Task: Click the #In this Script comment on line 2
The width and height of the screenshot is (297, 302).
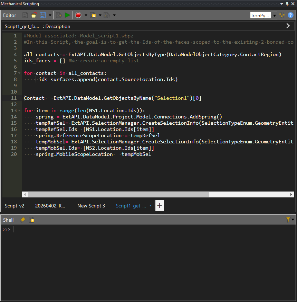Action: [x=159, y=42]
